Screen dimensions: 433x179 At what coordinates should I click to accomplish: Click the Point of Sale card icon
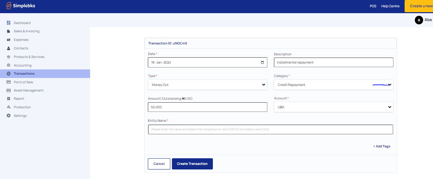[x=9, y=82]
